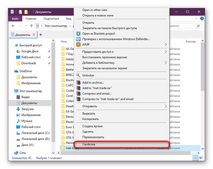Open the Help question mark icon

[x=202, y=18]
